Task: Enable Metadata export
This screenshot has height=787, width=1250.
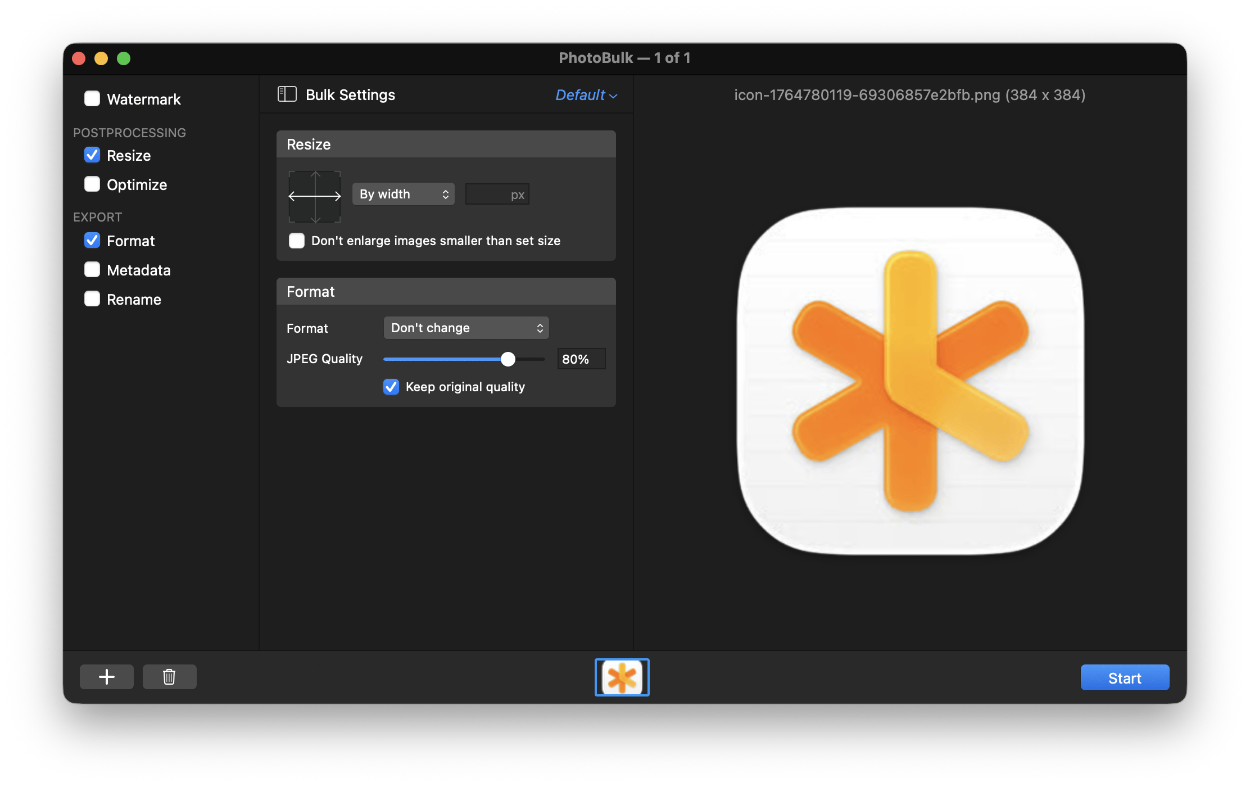Action: pyautogui.click(x=92, y=269)
